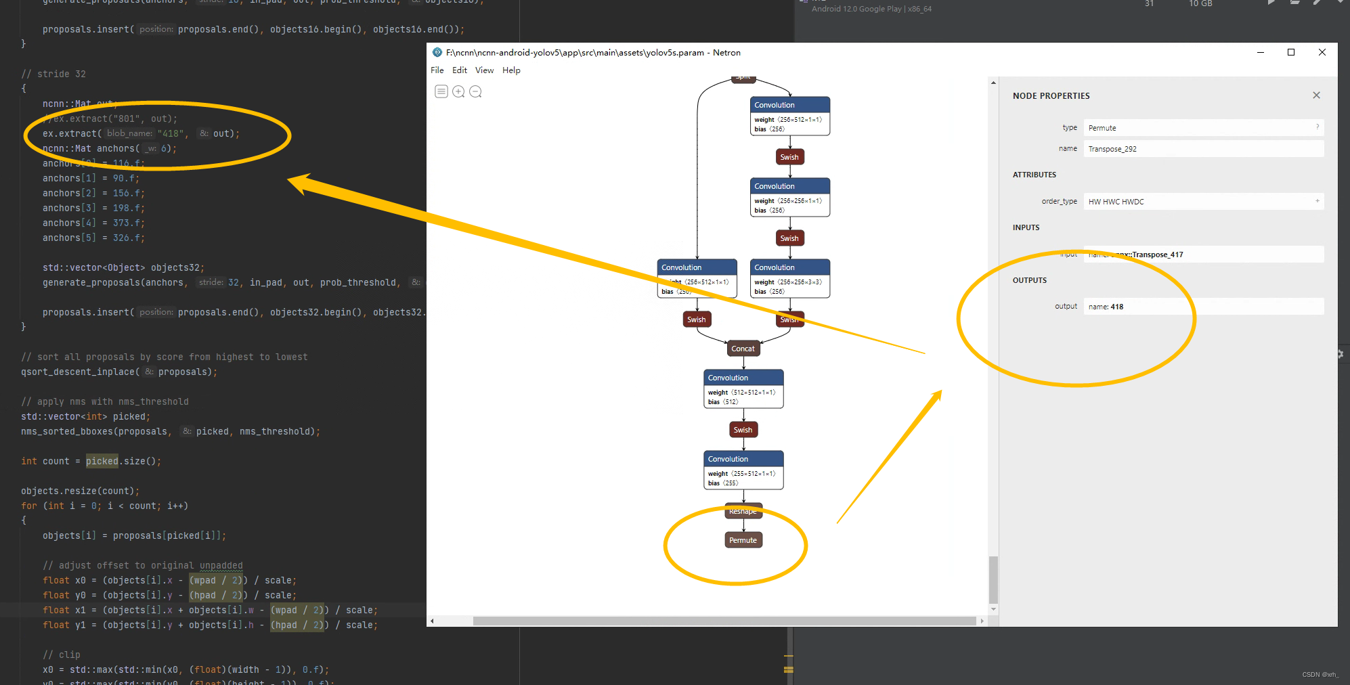The image size is (1350, 685).
Task: Select the Permute node in the graph
Action: [x=743, y=540]
